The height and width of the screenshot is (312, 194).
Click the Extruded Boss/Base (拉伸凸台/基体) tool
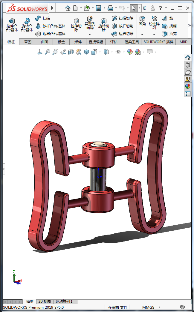pos(12,25)
